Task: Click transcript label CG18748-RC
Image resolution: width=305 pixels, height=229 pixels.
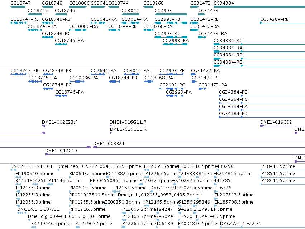Action: (x=56, y=34)
